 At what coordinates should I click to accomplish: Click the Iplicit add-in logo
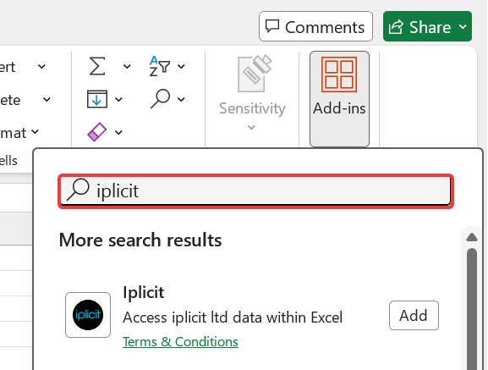[x=88, y=315]
